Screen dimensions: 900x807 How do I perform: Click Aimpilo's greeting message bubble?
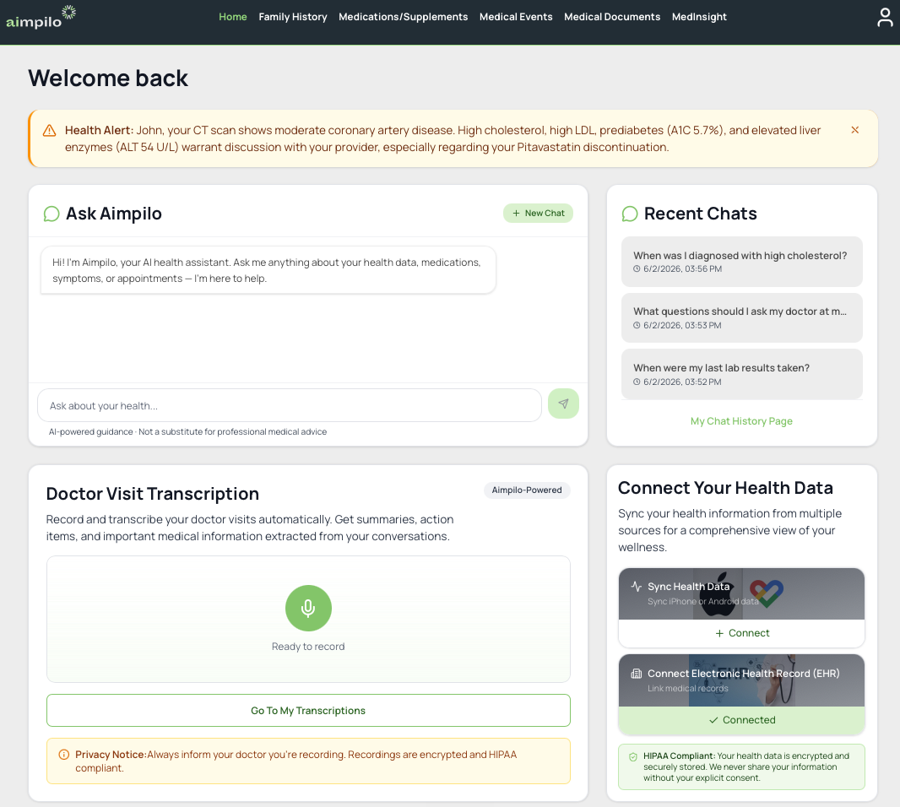tap(268, 270)
